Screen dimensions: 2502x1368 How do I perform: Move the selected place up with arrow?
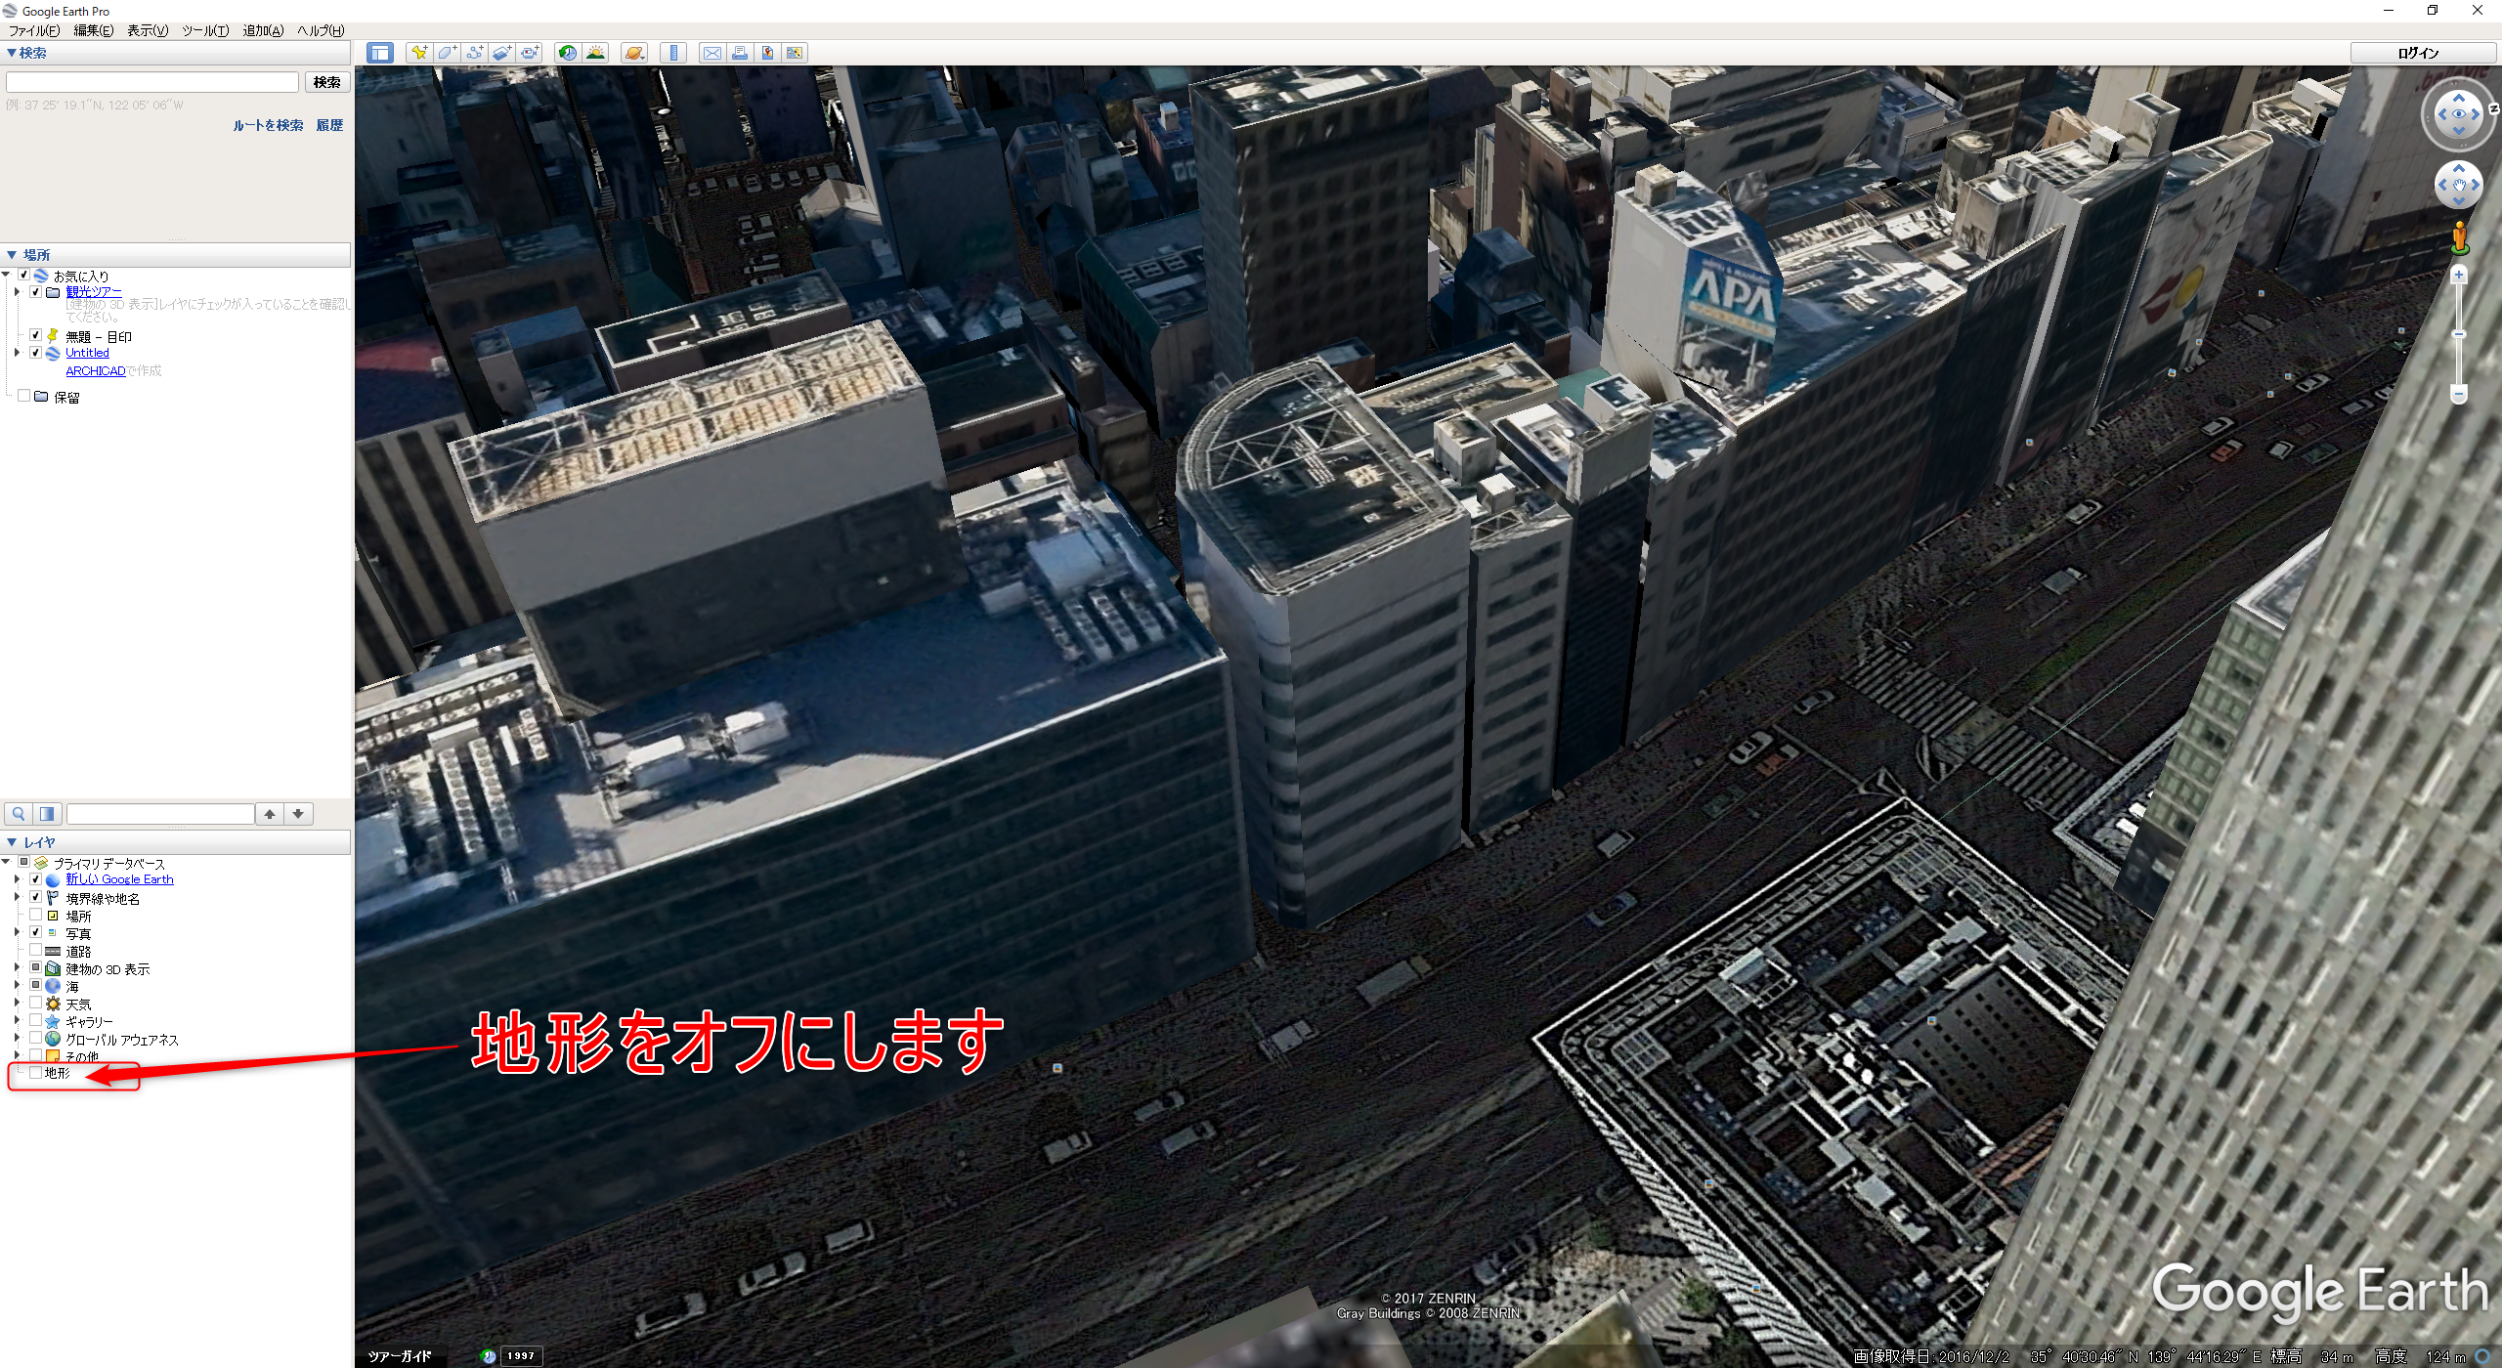271,813
